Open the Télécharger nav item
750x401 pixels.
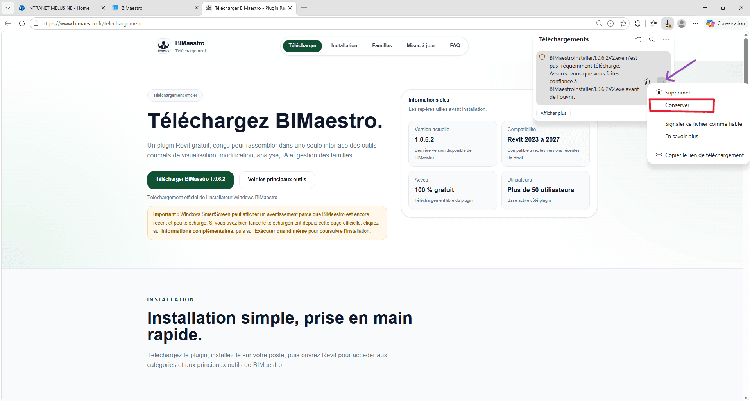[303, 46]
